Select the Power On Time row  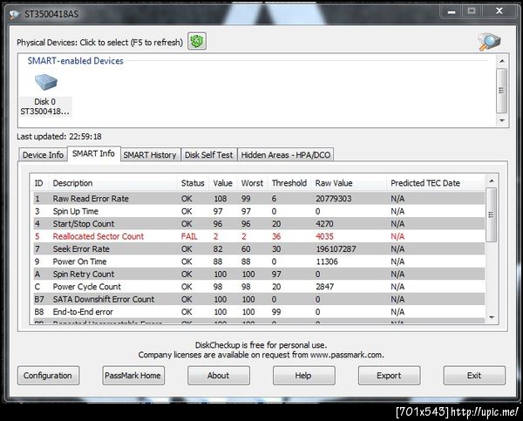(x=259, y=261)
